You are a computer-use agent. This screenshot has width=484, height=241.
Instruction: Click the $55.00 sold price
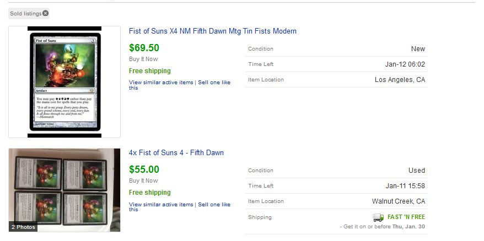pos(144,169)
